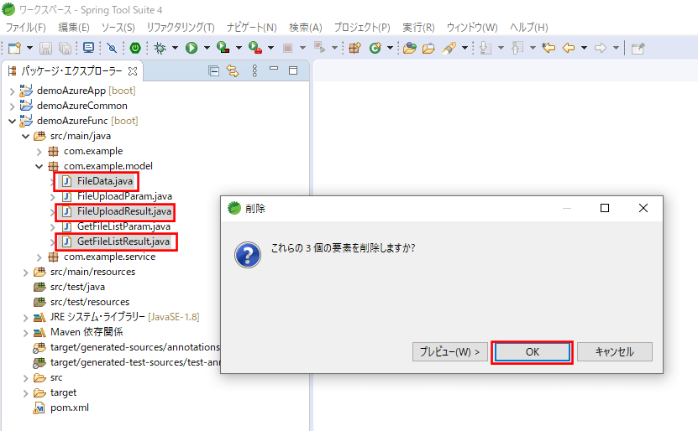Viewport: 698px width, 431px height.
Task: Click OK in the 削除 dialog
Action: (532, 352)
